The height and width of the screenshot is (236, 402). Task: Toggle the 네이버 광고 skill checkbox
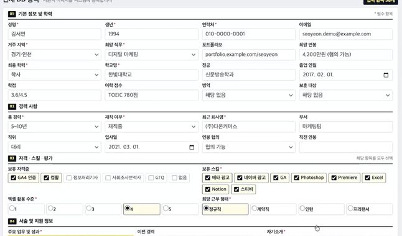coord(240,178)
